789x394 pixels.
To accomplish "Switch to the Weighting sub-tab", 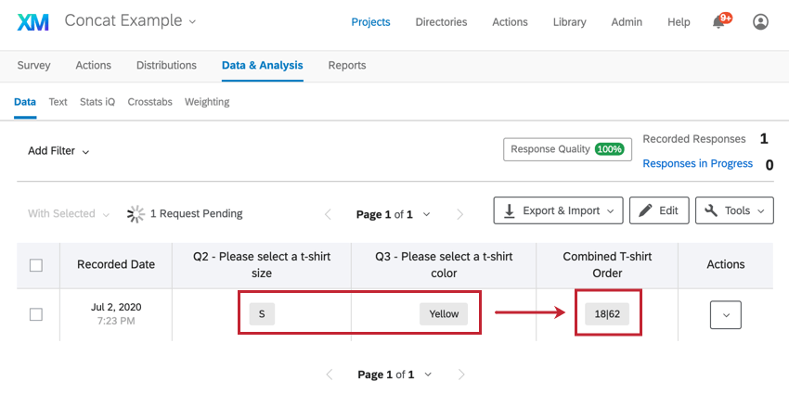I will point(207,102).
